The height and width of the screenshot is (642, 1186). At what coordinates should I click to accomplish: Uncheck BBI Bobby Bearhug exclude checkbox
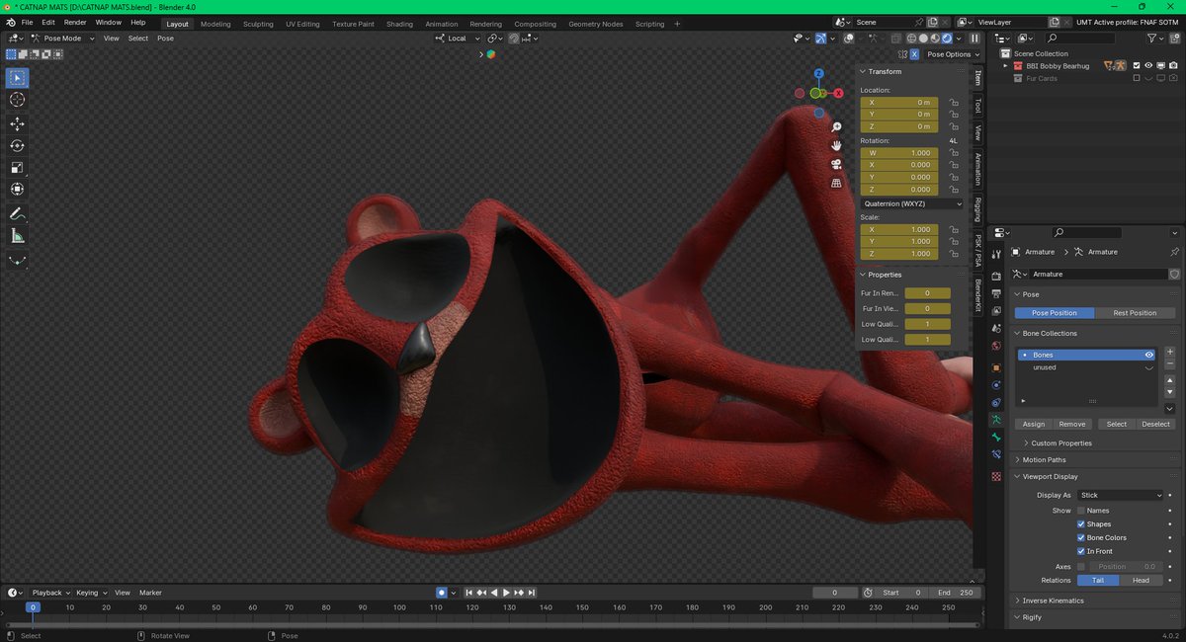[1137, 66]
